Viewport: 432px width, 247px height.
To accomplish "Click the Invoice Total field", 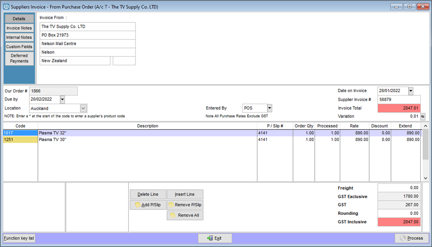I will 399,108.
